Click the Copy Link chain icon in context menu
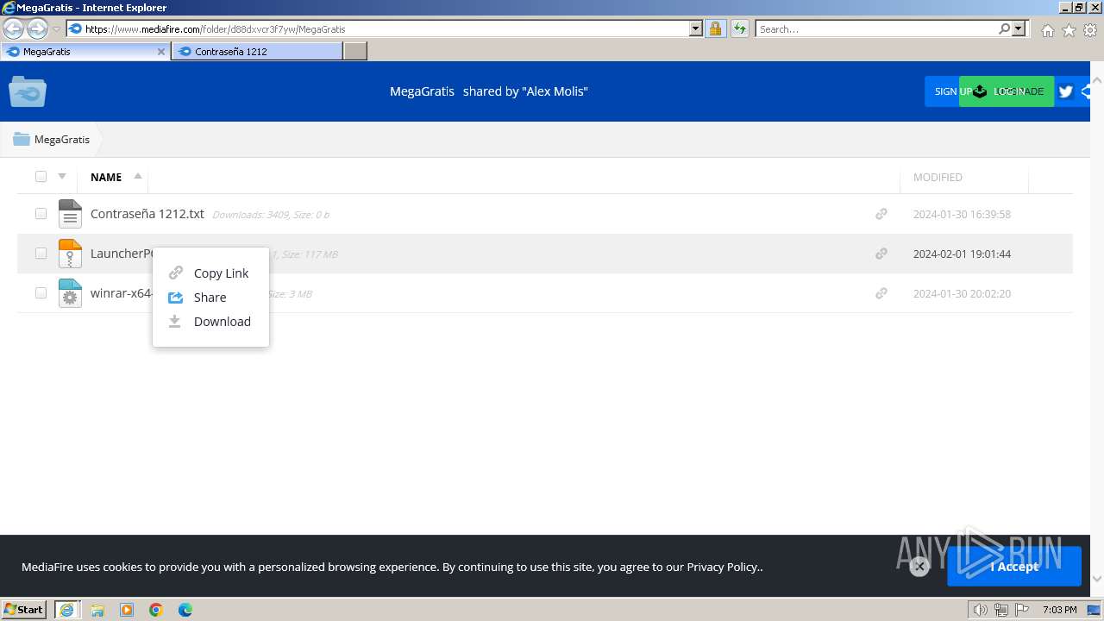Viewport: 1104px width, 621px height. pyautogui.click(x=176, y=273)
